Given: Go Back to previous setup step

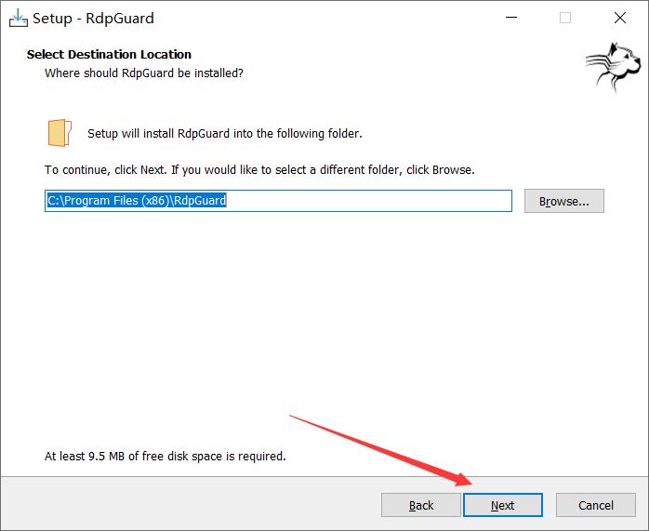Looking at the screenshot, I should point(420,505).
